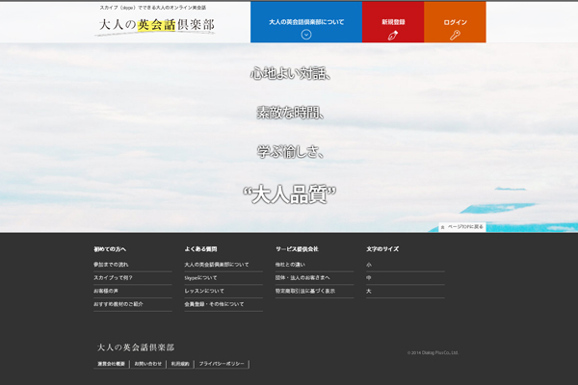Viewport: 578px width, 385px height.
Task: Click the プライバシーポリシー footer button
Action: pyautogui.click(x=223, y=364)
